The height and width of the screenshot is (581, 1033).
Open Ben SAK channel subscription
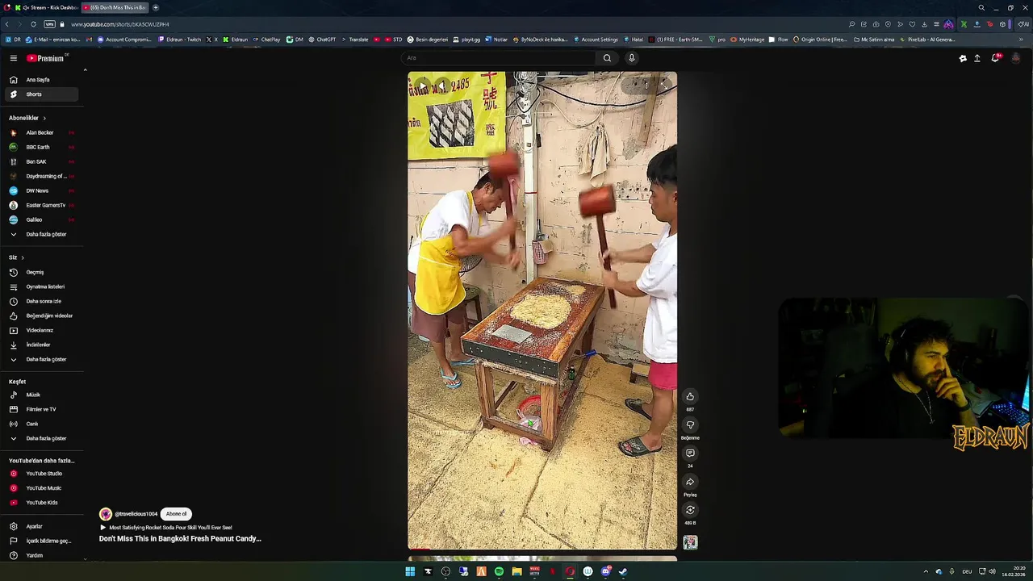coord(40,161)
